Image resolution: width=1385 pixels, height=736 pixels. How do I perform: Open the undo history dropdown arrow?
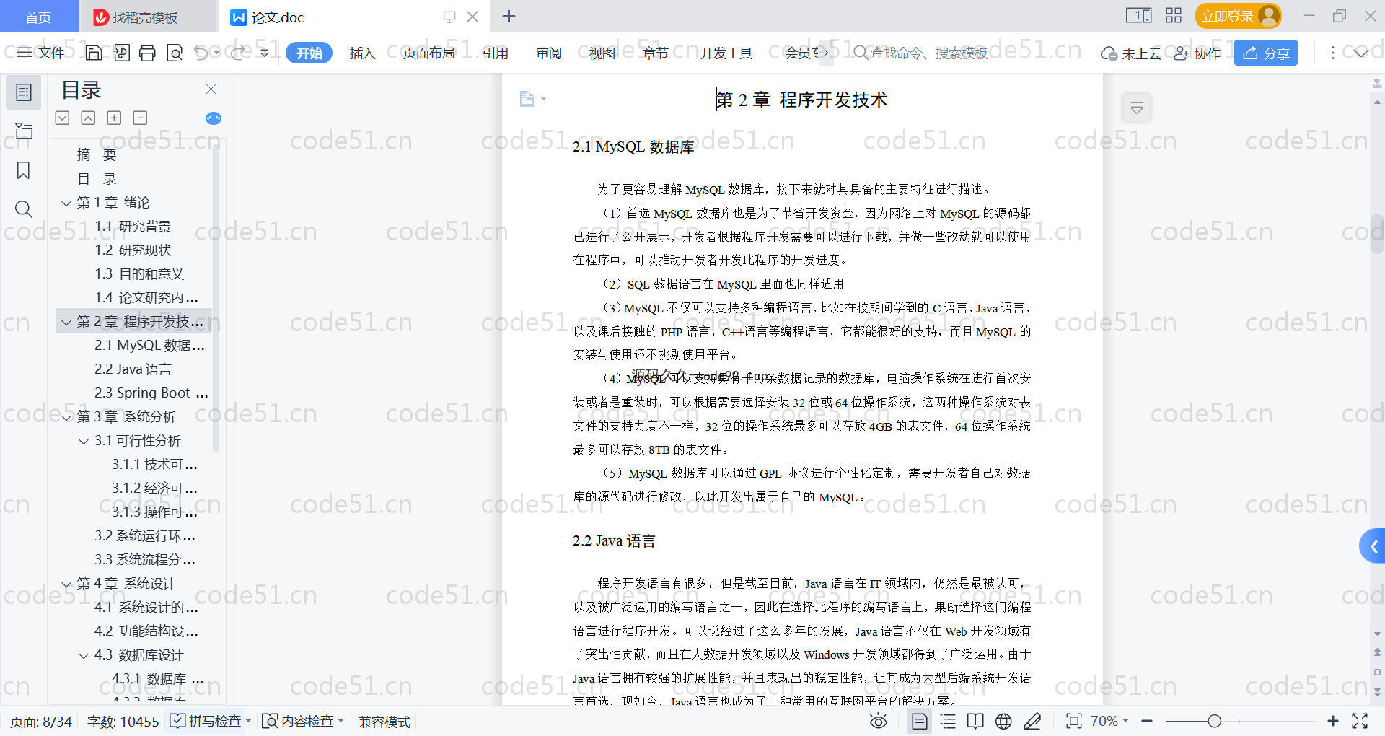(216, 53)
